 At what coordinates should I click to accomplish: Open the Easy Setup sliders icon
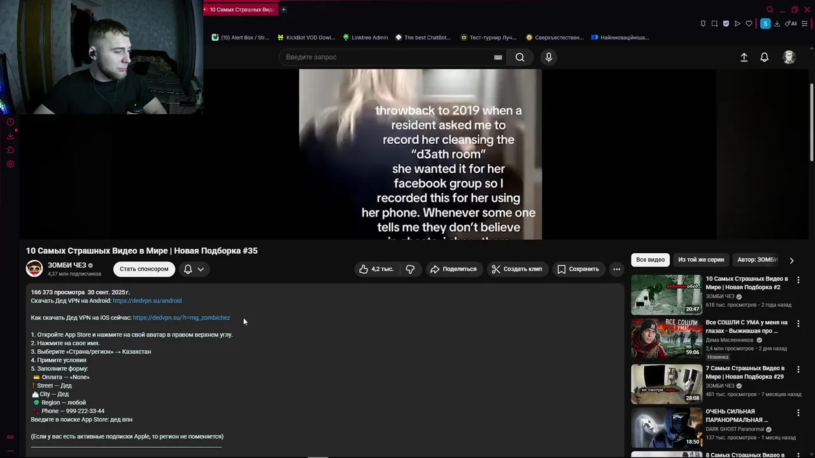[x=805, y=24]
